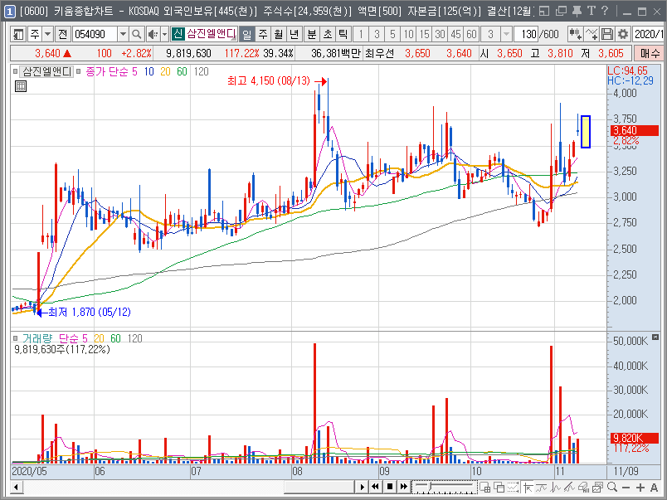
Task: Click the spike line chart icon
Action: click(556, 487)
